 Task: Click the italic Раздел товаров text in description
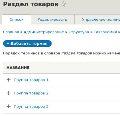[x=77, y=53]
